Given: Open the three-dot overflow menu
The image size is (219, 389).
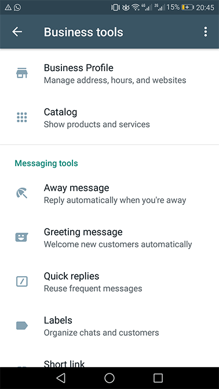Looking at the screenshot, I should pos(205,32).
